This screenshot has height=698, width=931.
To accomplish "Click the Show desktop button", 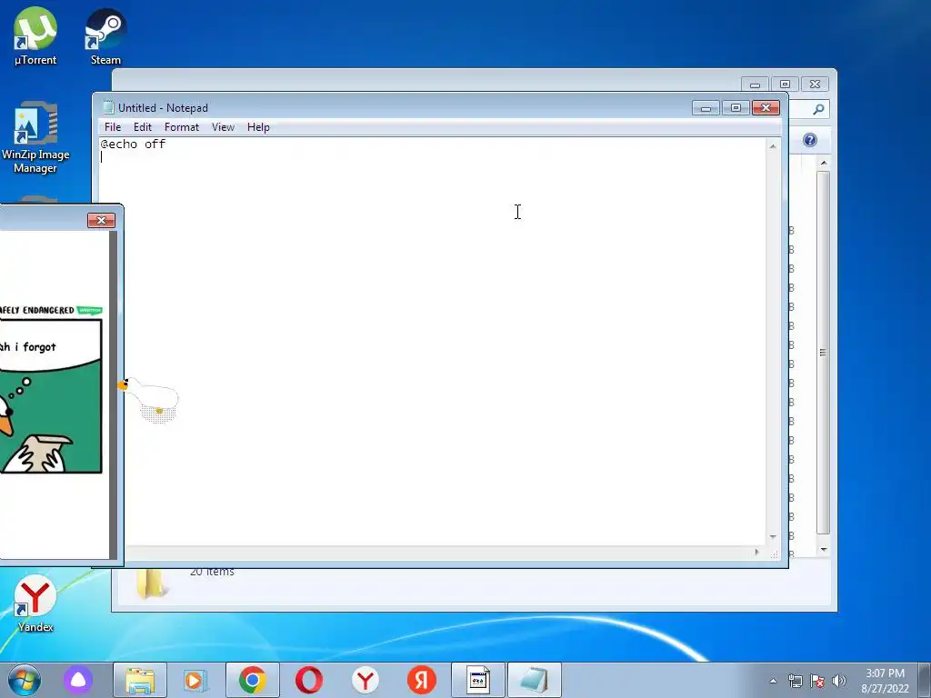I will coord(925,680).
